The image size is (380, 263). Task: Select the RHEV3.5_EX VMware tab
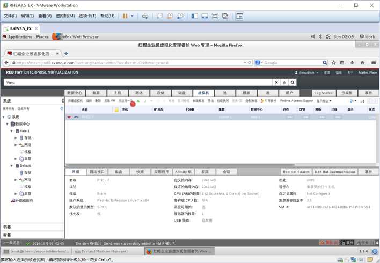[x=20, y=28]
